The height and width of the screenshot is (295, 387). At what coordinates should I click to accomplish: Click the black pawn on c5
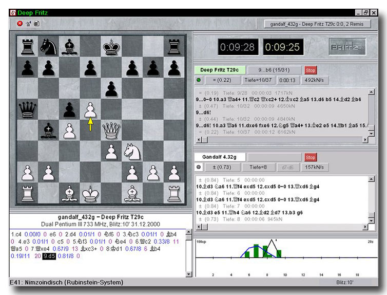pyautogui.click(x=69, y=109)
